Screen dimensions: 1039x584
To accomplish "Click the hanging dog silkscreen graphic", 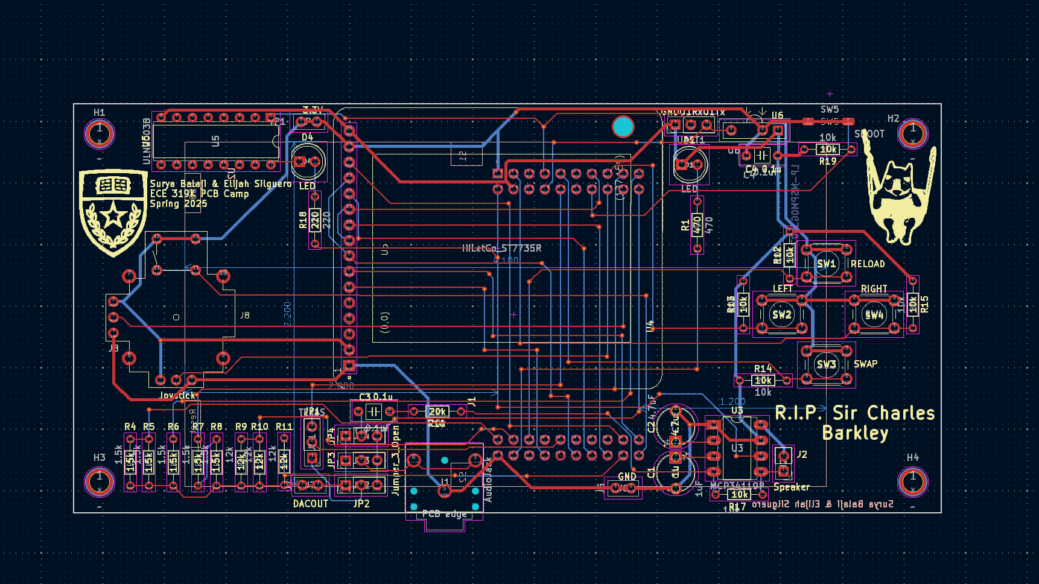I will [x=900, y=187].
